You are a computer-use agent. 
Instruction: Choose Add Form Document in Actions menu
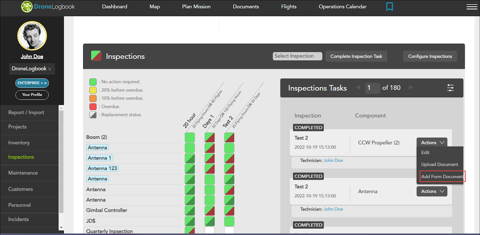(442, 177)
